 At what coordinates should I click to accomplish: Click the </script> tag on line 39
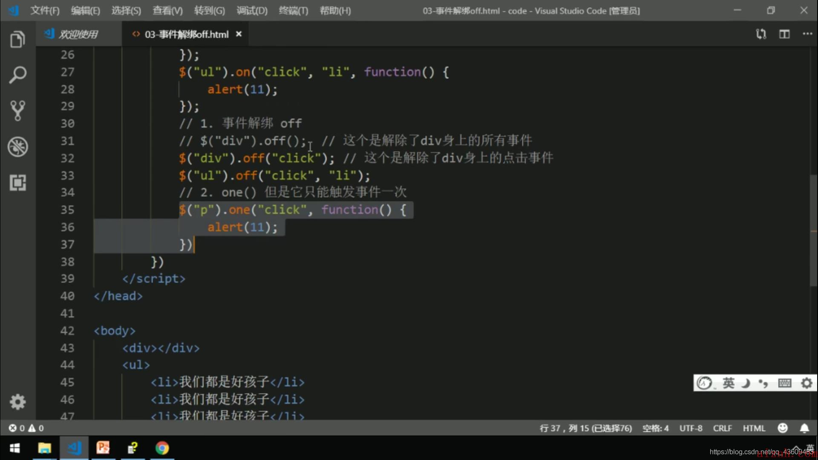pos(154,279)
